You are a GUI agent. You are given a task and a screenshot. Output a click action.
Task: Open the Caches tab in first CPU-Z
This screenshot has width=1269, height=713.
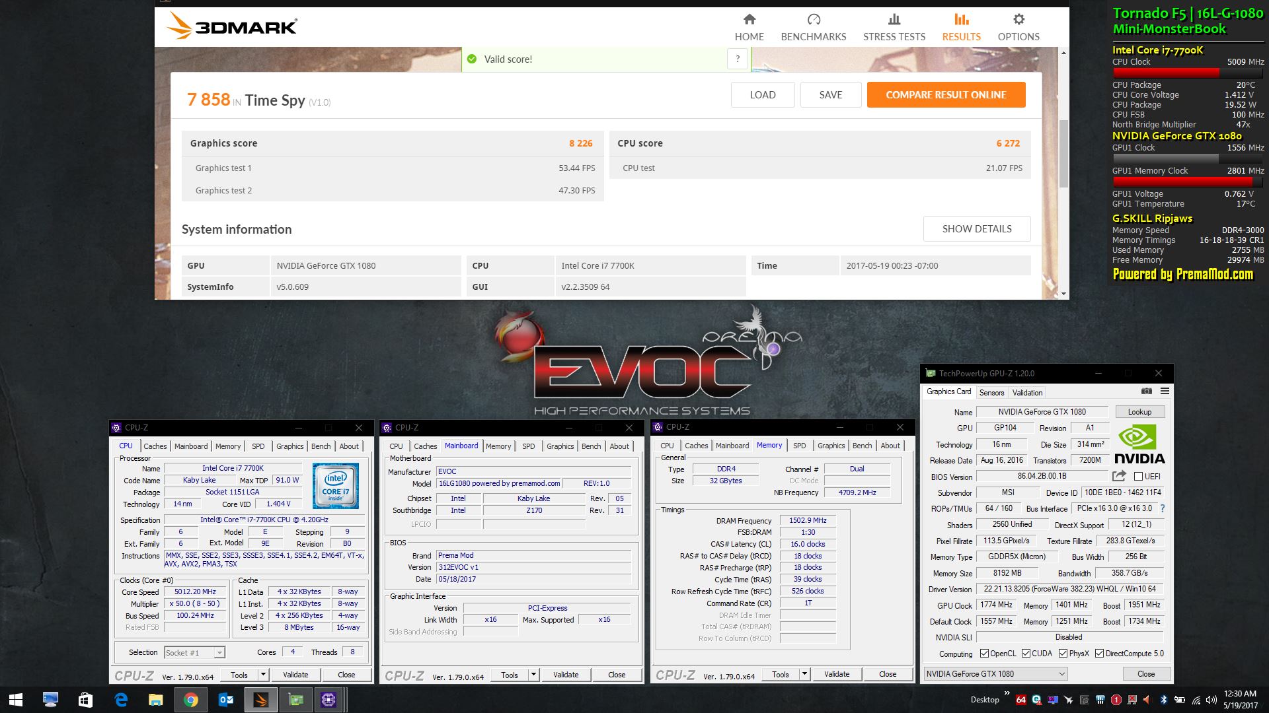(155, 446)
